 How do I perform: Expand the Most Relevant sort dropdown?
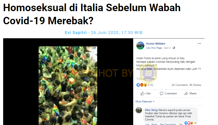145,102
